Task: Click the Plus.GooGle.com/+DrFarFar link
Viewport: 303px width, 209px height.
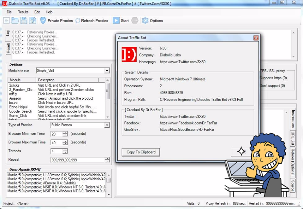Action: (187, 130)
